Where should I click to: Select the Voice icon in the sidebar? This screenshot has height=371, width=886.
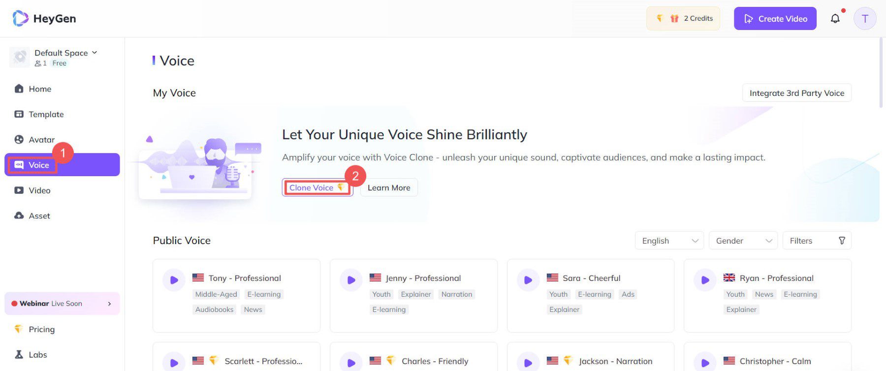[20, 165]
